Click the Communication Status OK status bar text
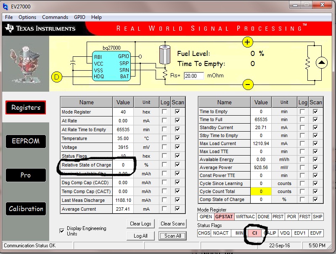Image resolution: width=336 pixels, height=254 pixels. (30, 246)
